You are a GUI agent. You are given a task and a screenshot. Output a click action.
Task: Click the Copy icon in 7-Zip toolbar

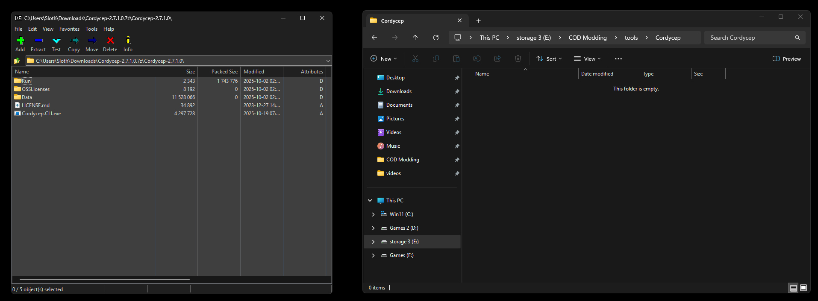pyautogui.click(x=74, y=41)
